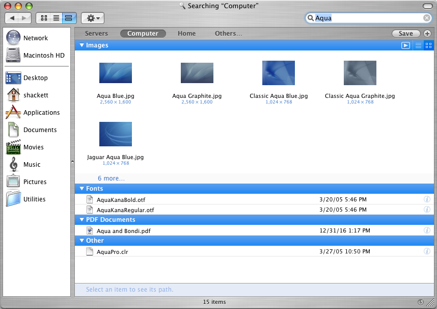
Task: Switch Finder to list view
Action: (56, 18)
